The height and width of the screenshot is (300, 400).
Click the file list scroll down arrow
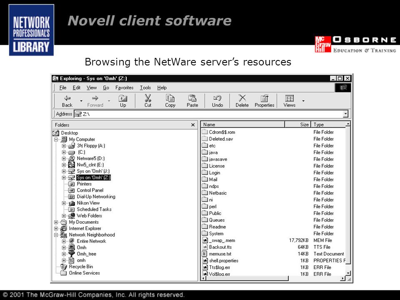point(348,273)
